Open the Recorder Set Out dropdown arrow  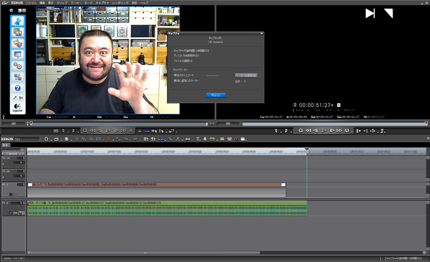tap(291, 132)
